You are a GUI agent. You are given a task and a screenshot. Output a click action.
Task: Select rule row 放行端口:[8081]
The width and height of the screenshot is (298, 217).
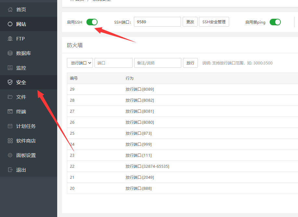click(x=182, y=111)
